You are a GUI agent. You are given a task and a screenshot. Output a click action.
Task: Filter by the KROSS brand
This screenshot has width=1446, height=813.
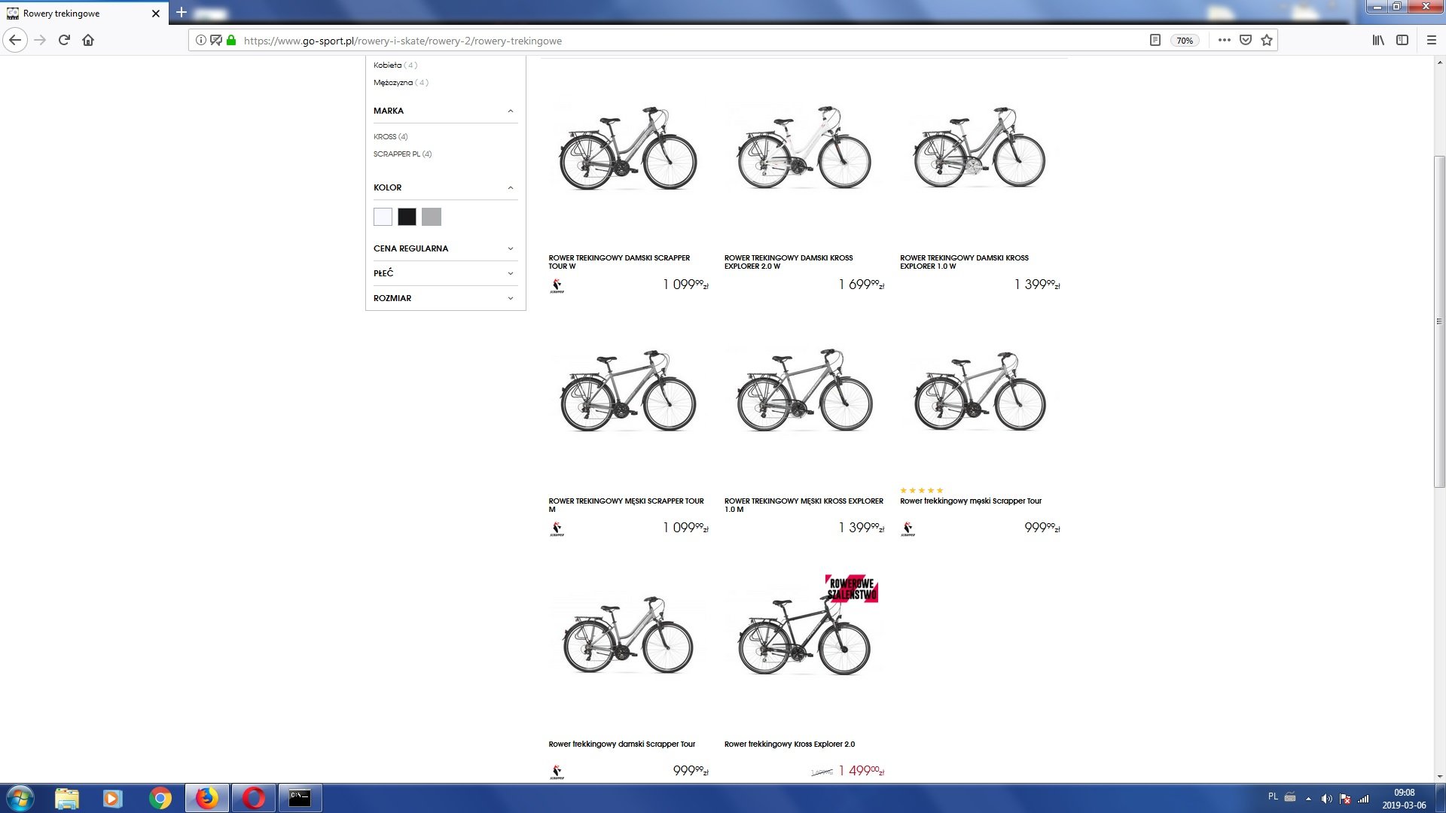(385, 137)
